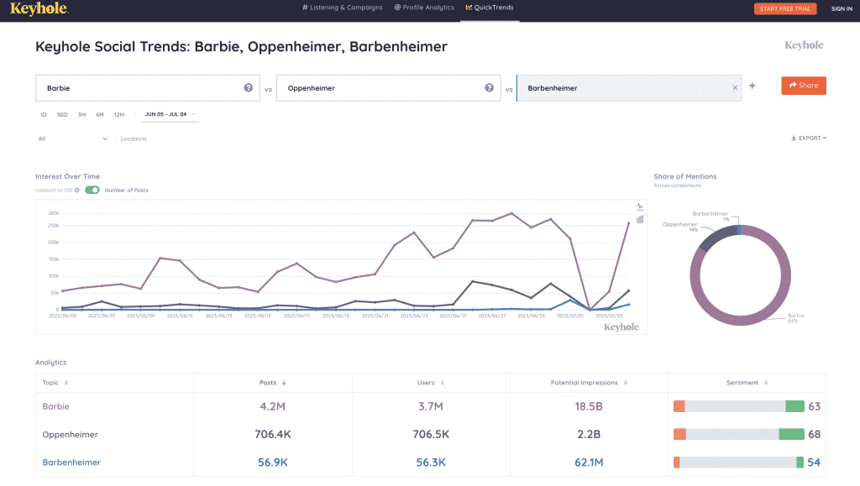Add another comparison term with plus icon
Screen dimensions: 860x486
pos(752,86)
